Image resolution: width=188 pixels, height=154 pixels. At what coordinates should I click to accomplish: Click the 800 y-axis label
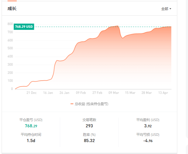pyautogui.click(x=10, y=24)
